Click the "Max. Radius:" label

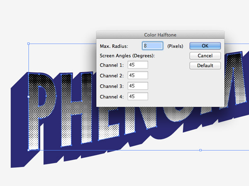coord(114,46)
